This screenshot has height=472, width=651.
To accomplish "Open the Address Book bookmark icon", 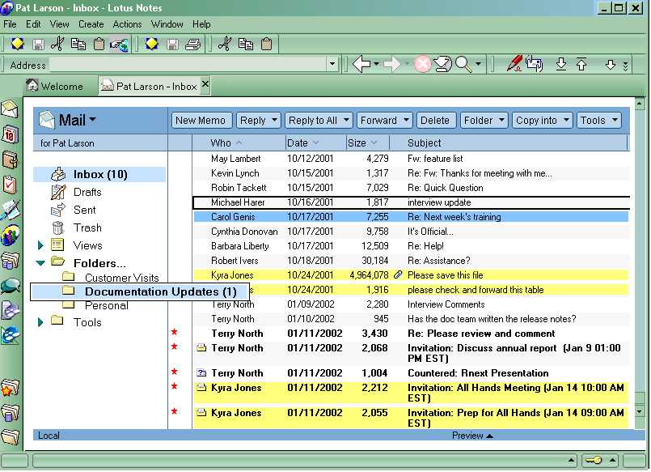I will click(x=9, y=160).
